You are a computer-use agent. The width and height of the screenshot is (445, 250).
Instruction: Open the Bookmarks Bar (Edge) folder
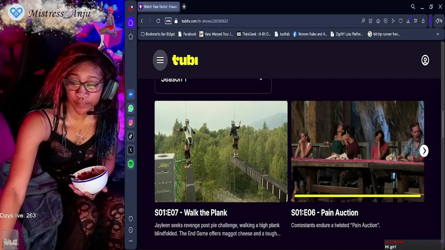[158, 34]
